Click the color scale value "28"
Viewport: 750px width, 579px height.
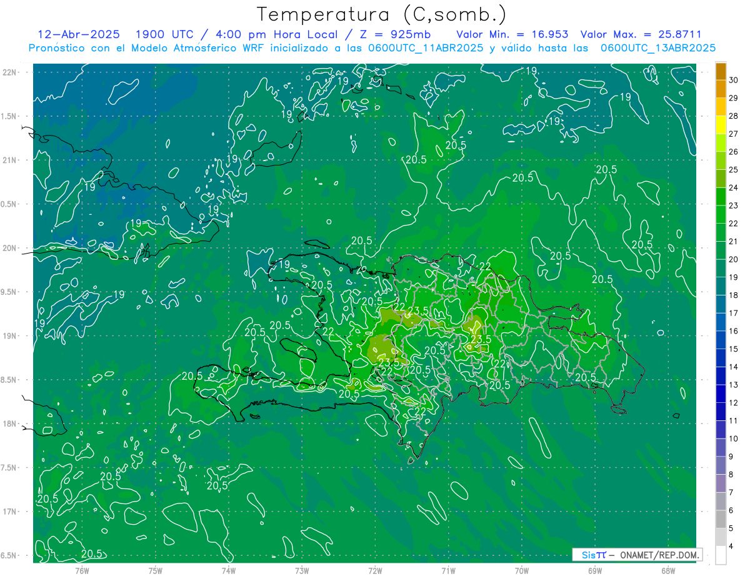click(734, 116)
